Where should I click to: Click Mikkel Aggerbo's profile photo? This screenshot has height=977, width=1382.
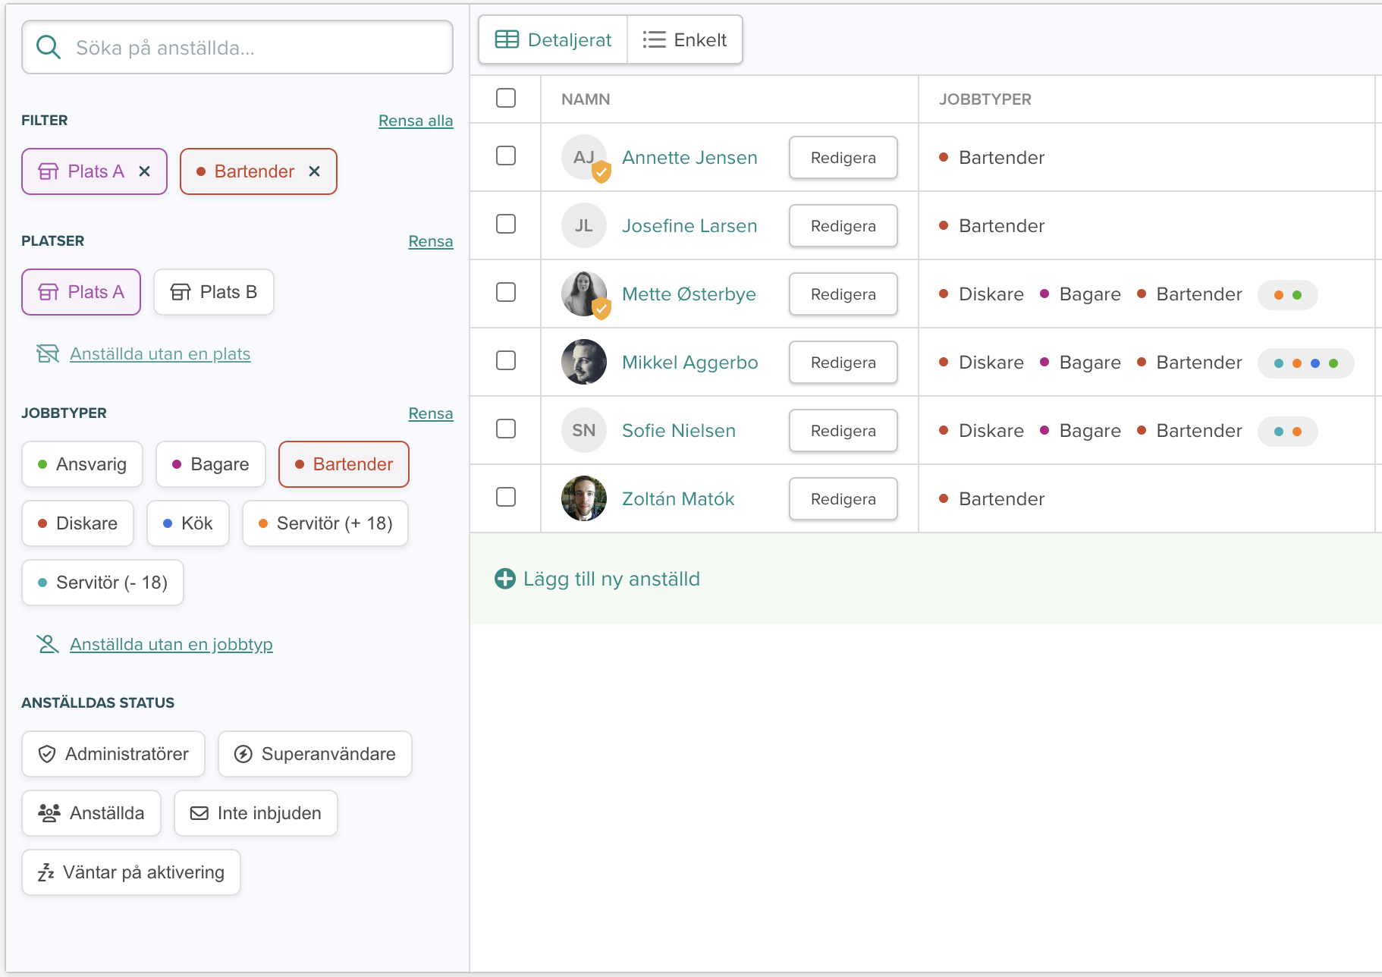click(x=583, y=362)
